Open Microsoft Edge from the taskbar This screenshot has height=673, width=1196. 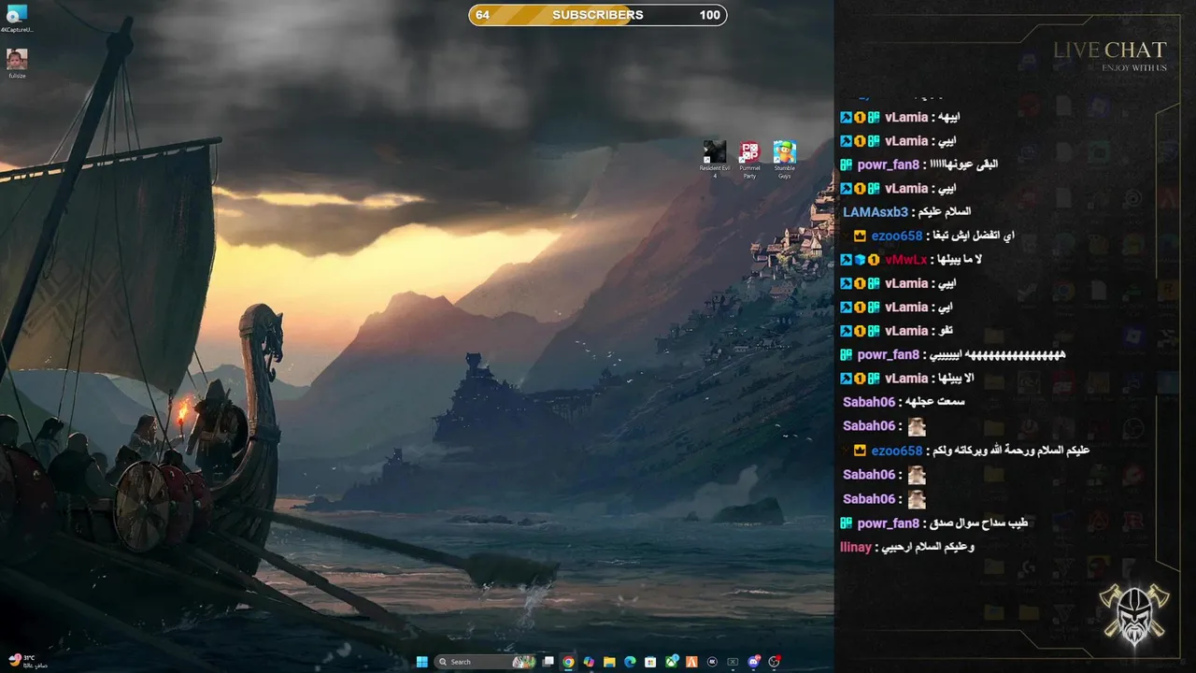630,662
